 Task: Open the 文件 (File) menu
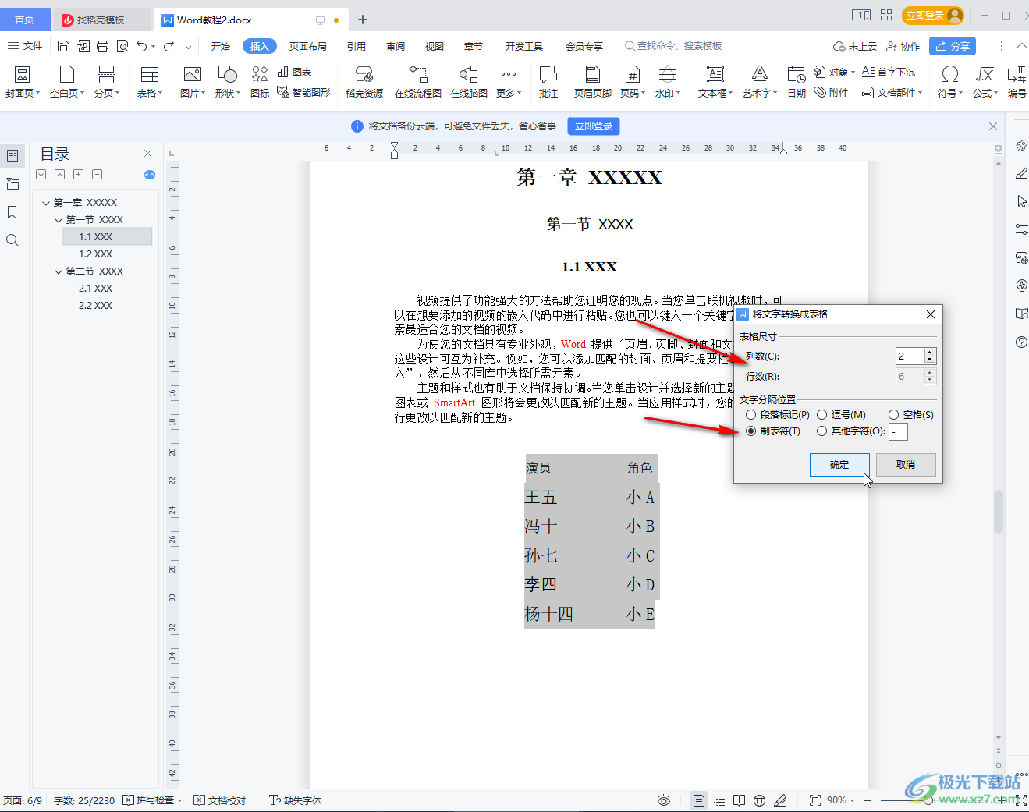click(25, 46)
